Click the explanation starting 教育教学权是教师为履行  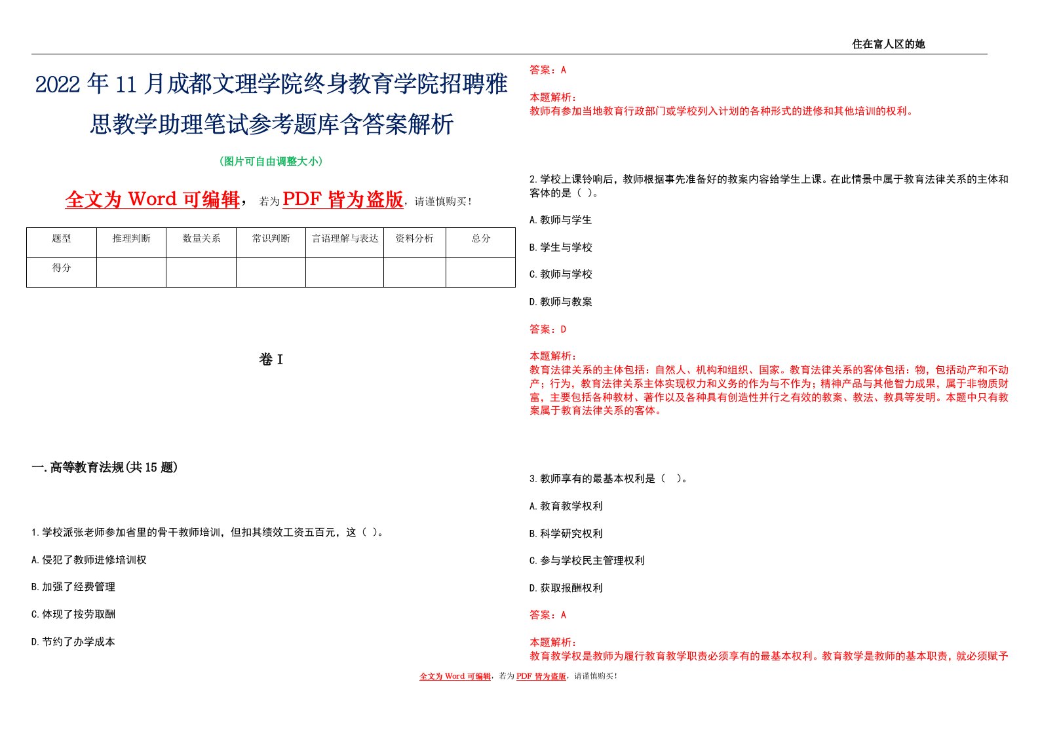coord(769,656)
